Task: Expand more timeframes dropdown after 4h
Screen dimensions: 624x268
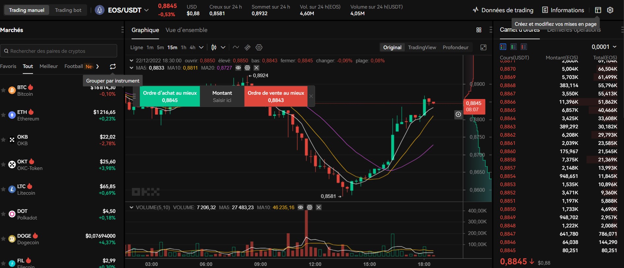Action: click(x=201, y=48)
